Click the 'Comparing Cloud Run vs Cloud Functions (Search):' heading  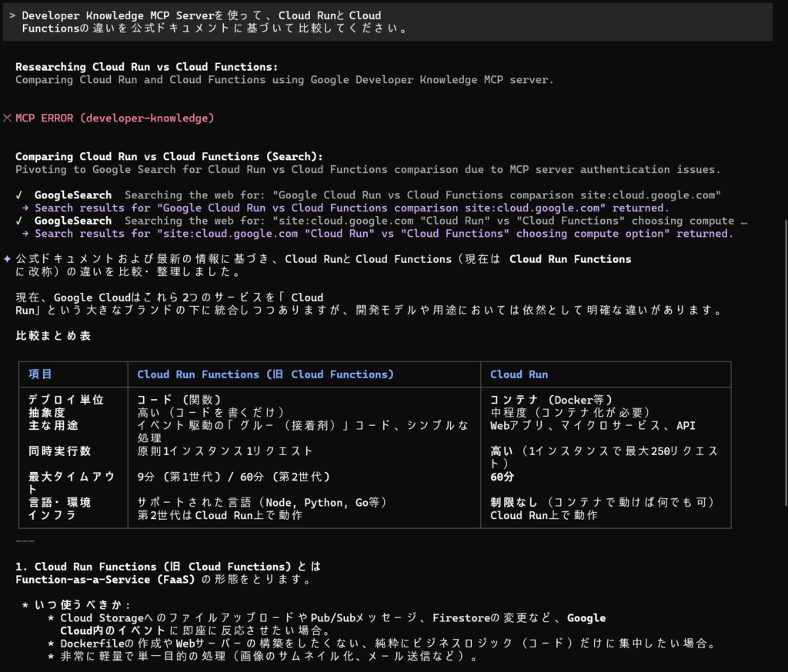tap(169, 157)
